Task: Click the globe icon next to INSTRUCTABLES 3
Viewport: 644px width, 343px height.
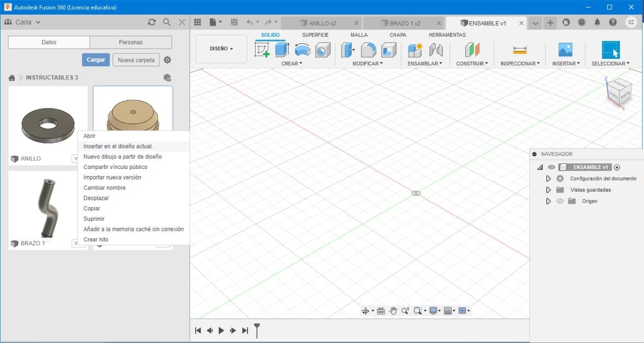Action: coord(168,77)
